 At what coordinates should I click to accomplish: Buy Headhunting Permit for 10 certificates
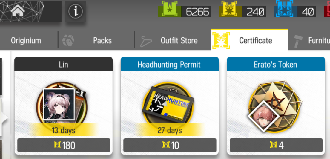tap(170, 145)
